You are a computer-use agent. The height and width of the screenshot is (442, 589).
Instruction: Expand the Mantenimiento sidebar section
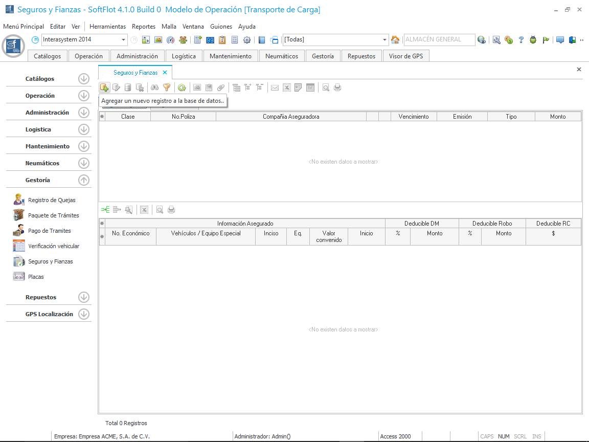[84, 146]
